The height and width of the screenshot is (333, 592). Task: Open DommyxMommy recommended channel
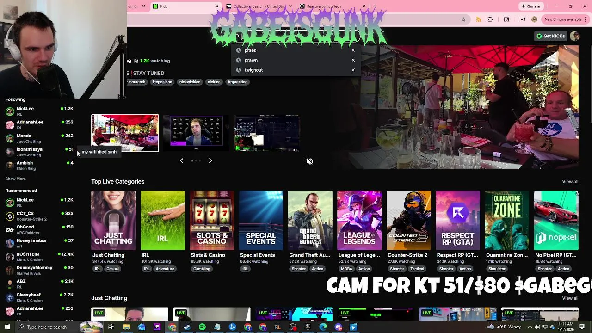point(39,270)
